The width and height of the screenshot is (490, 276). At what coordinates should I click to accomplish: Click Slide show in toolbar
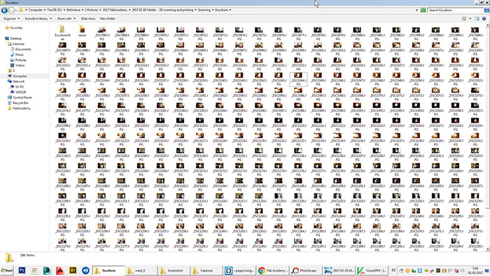click(x=88, y=19)
